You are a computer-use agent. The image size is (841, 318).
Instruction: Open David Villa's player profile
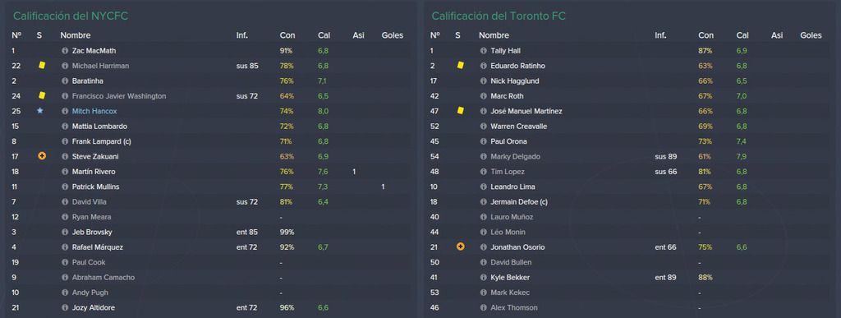(x=89, y=202)
